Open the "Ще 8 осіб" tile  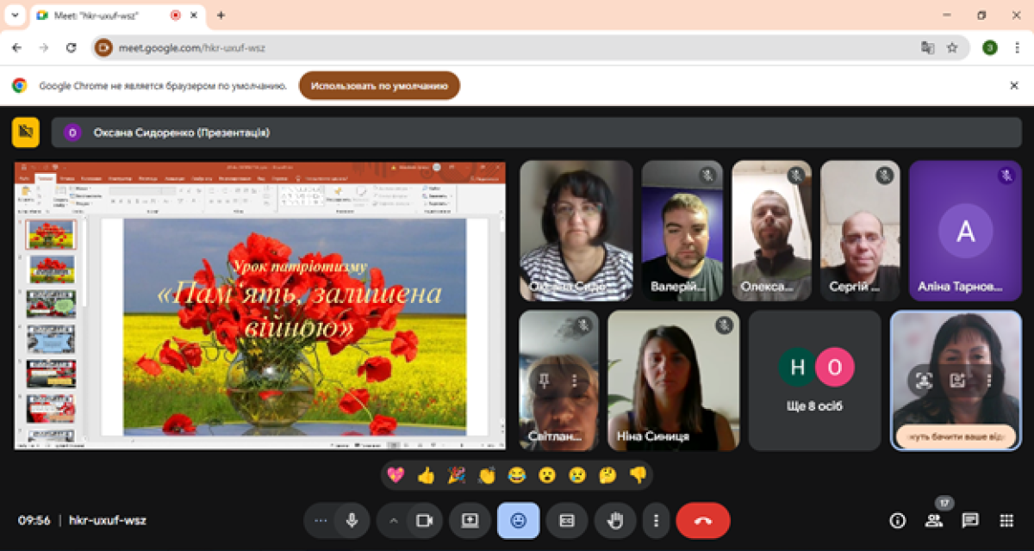(815, 381)
